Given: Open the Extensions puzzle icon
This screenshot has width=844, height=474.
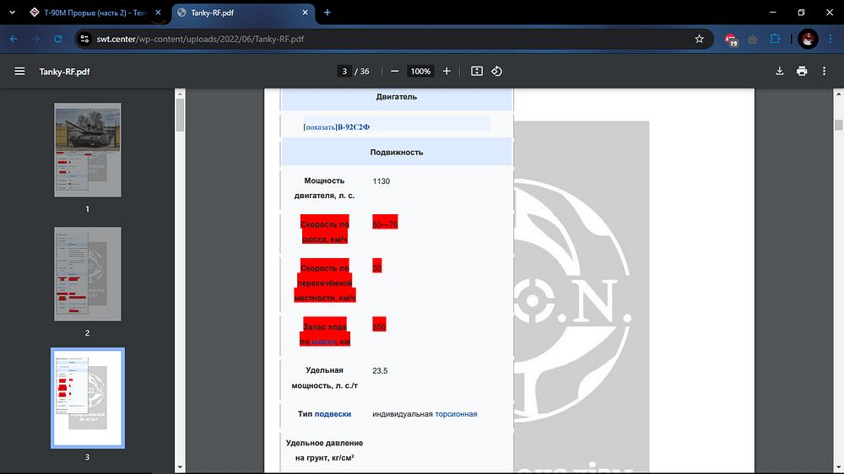Looking at the screenshot, I should [775, 40].
